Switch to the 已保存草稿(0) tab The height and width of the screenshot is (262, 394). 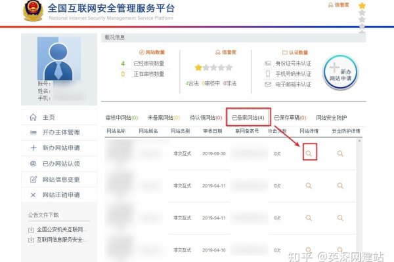click(290, 118)
